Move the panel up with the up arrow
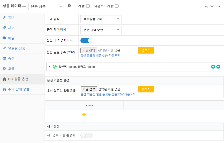 click(x=206, y=6)
